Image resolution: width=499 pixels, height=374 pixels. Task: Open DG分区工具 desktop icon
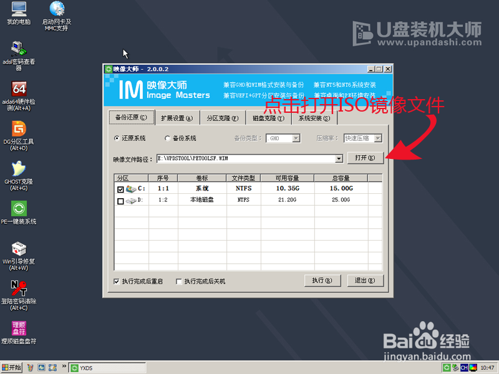tap(19, 136)
